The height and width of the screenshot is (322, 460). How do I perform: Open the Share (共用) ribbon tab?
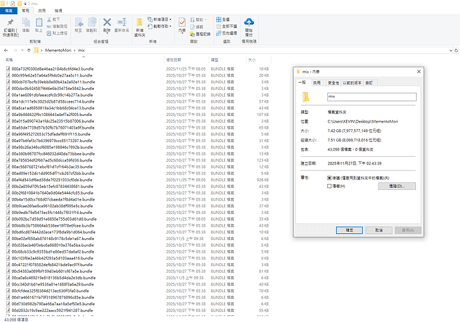(x=41, y=11)
